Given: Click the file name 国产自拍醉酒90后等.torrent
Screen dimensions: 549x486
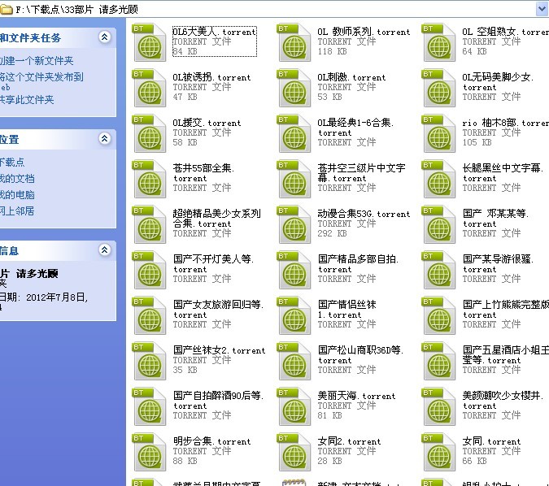Looking at the screenshot, I should coord(219,401).
